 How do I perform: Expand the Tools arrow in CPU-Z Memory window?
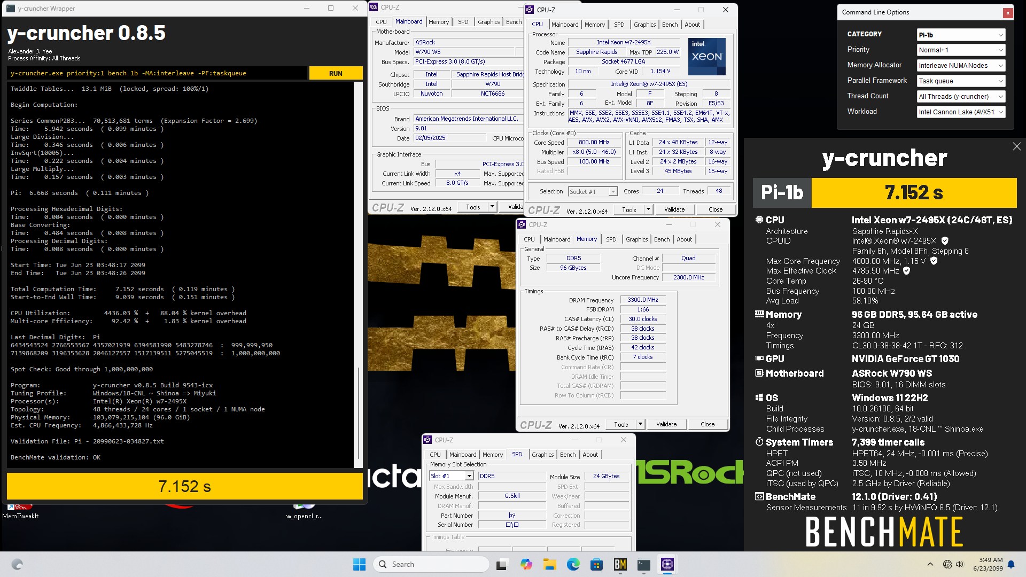coord(640,424)
